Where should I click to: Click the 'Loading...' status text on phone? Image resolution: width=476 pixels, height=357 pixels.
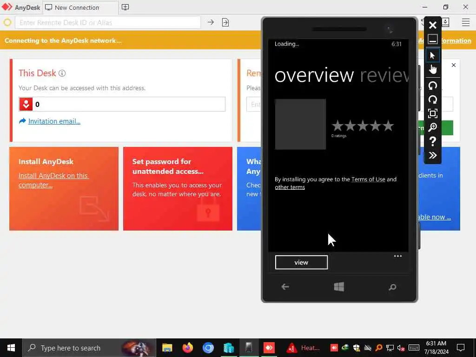tap(287, 44)
